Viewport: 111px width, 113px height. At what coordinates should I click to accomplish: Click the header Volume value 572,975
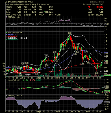click(99, 15)
